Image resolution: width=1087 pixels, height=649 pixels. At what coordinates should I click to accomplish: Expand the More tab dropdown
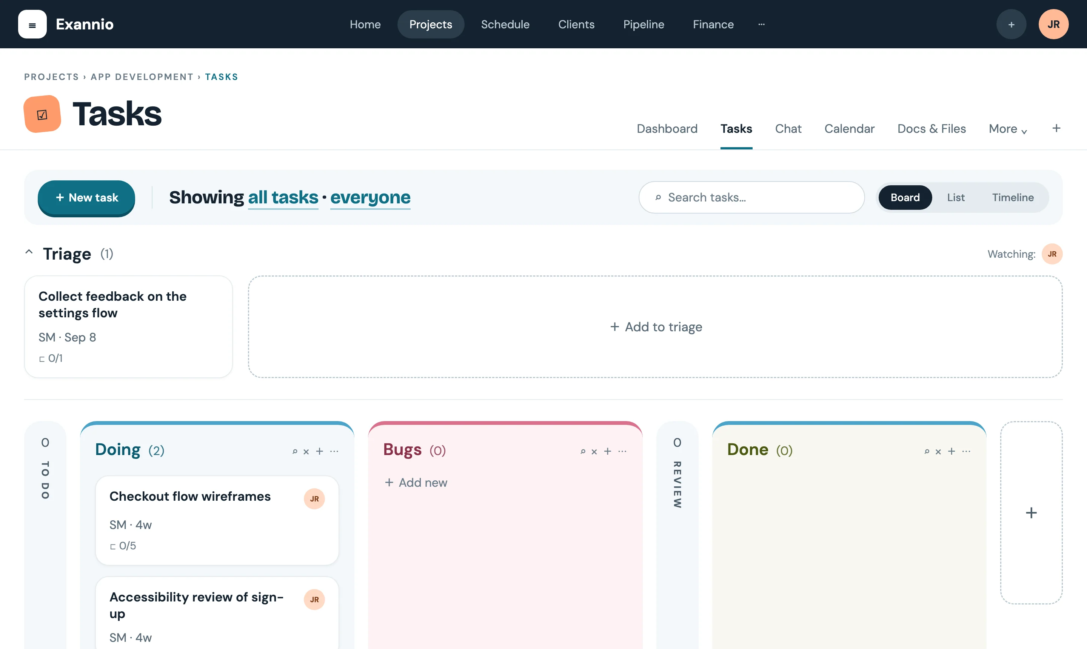click(x=1008, y=129)
